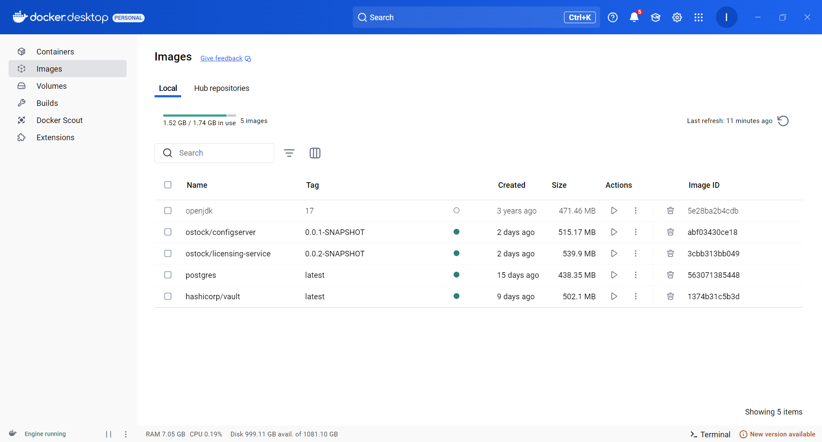Check the hashicorp/vault checkbox

pyautogui.click(x=168, y=296)
